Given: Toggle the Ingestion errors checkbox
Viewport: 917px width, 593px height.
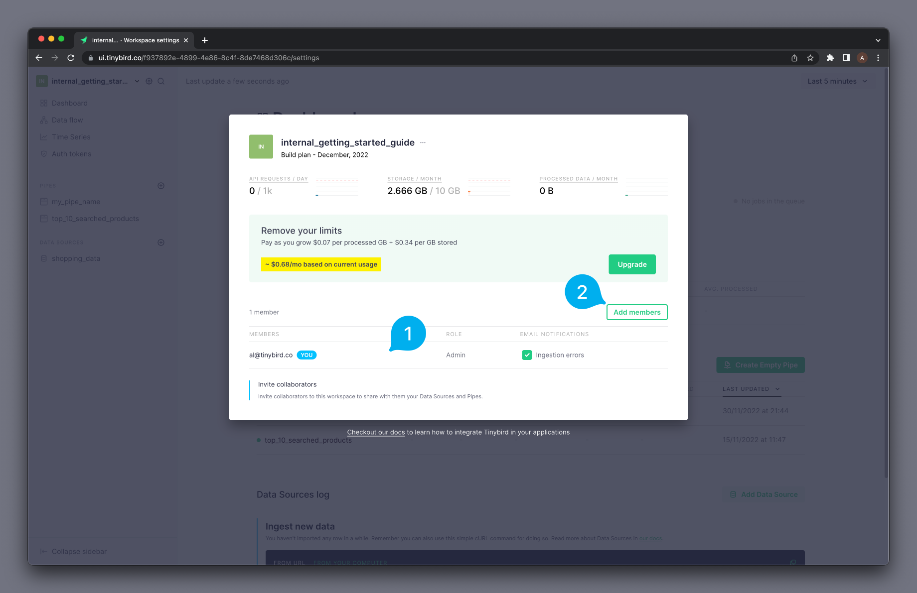Looking at the screenshot, I should [527, 355].
